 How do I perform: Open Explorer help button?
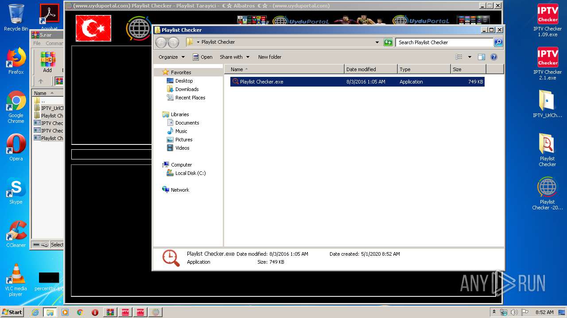(x=494, y=57)
